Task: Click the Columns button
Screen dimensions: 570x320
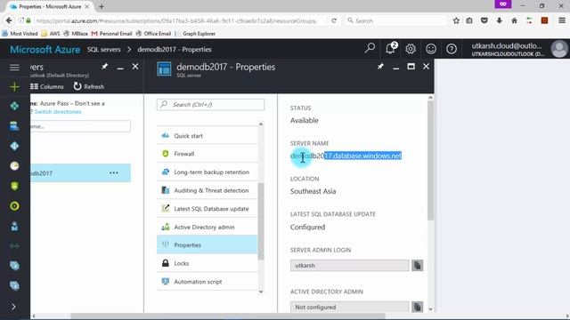Action: [x=47, y=87]
